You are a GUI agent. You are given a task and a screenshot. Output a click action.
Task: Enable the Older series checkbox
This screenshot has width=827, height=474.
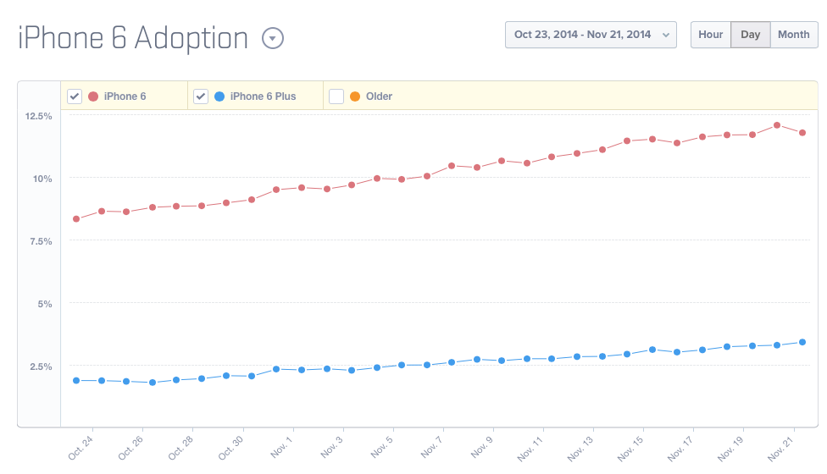[336, 96]
